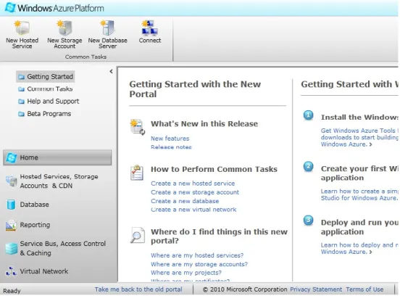Click the New Database Server icon
The width and height of the screenshot is (400, 296).
[x=108, y=28]
